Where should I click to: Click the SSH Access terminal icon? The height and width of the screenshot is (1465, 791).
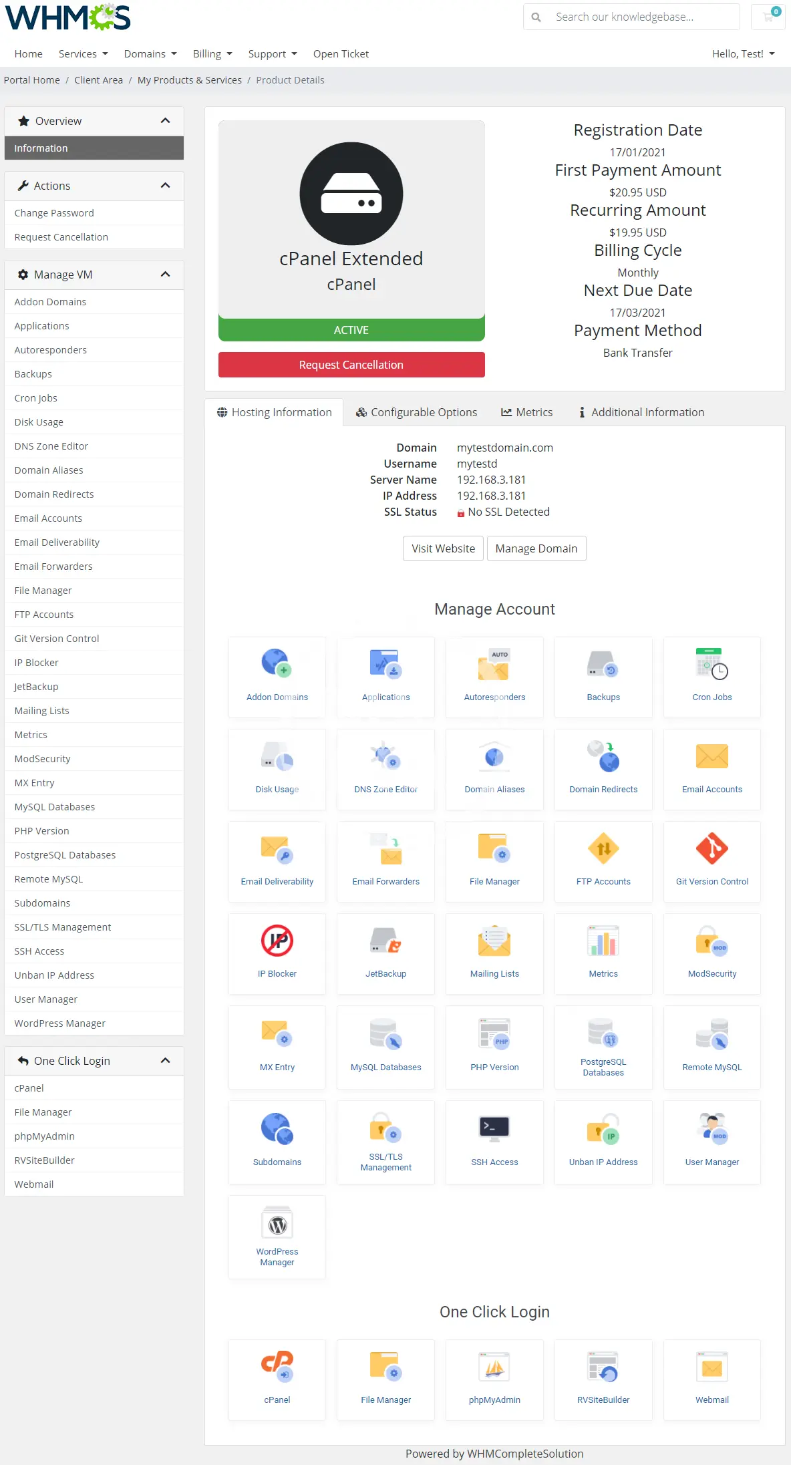point(494,1128)
